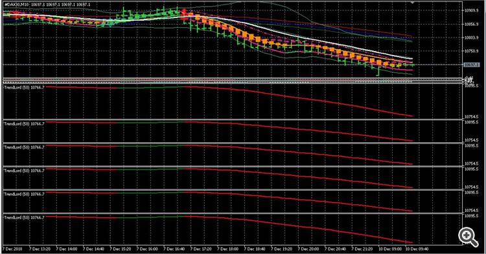Click the 7 Dec 14:40 time label
Screen dimensions: 486x254
coord(93,249)
